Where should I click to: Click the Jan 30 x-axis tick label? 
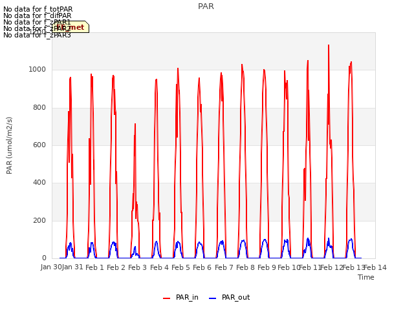[51, 267]
